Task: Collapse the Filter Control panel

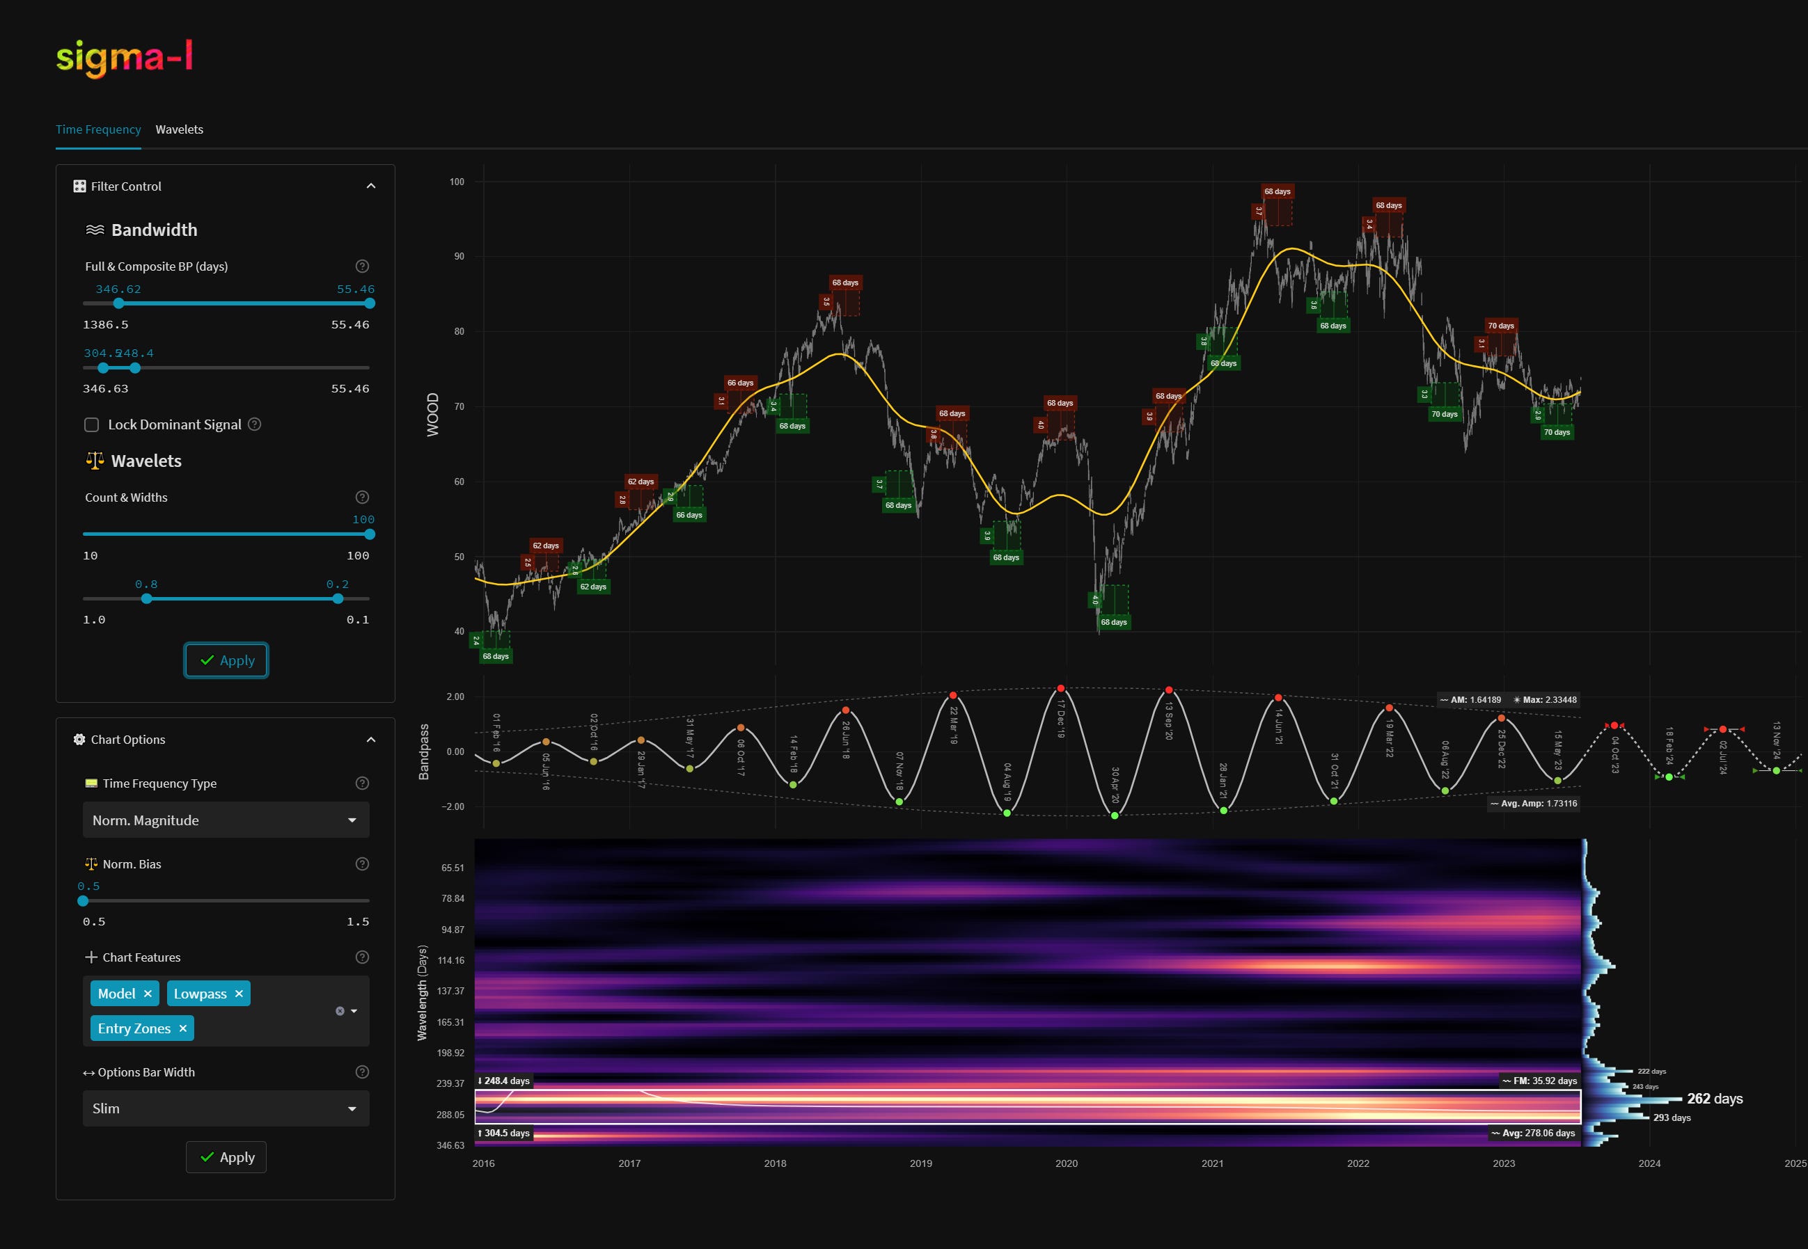Action: point(371,186)
